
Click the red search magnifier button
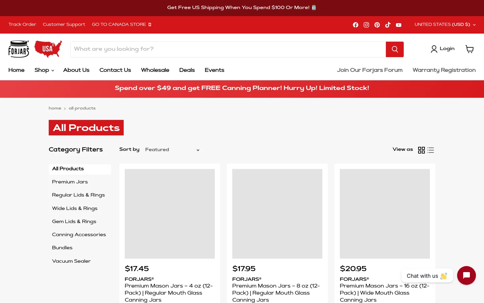pyautogui.click(x=395, y=49)
